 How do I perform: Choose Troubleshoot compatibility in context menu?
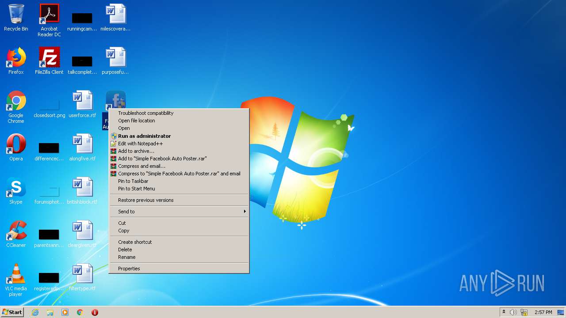179,113
